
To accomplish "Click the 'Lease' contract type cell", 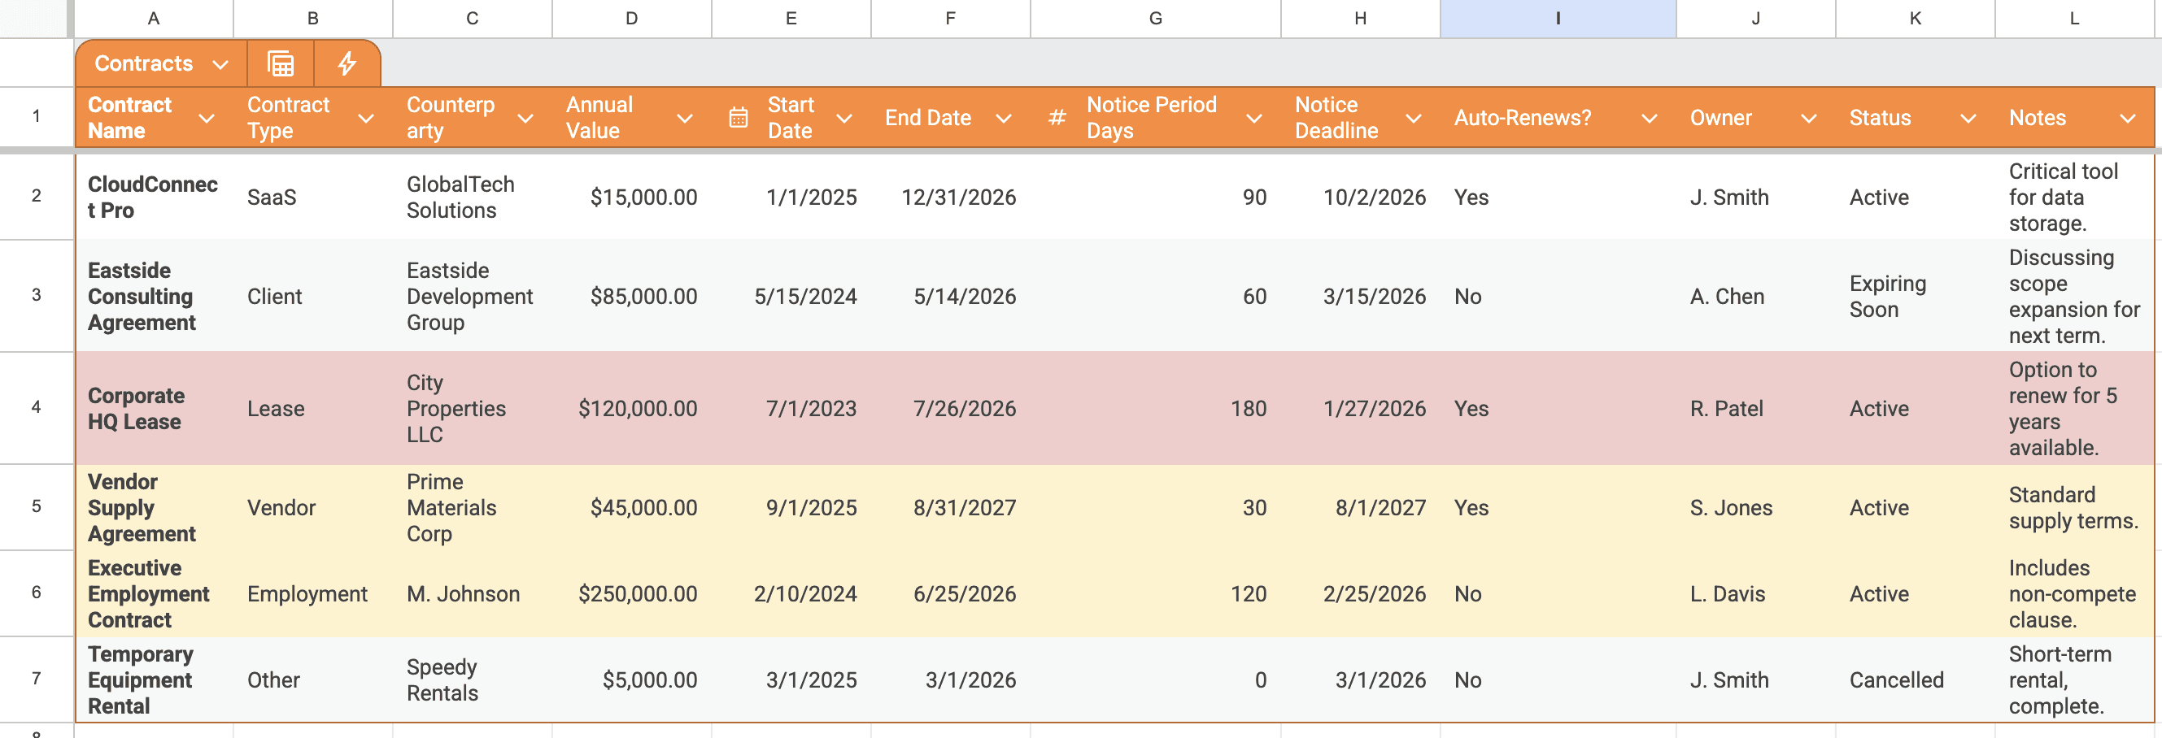I will (x=313, y=408).
